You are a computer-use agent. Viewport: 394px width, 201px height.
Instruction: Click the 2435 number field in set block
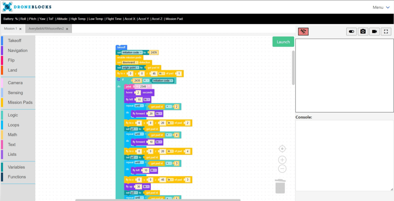pos(154,53)
